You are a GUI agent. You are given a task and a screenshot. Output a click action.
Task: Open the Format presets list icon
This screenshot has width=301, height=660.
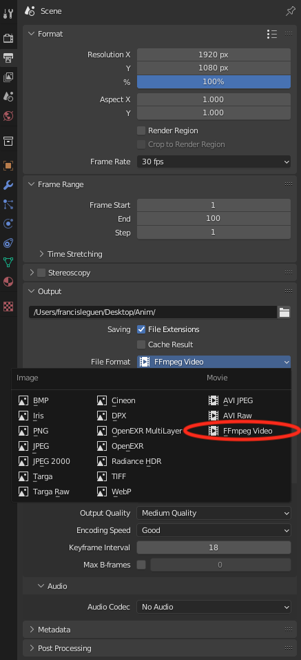(272, 34)
